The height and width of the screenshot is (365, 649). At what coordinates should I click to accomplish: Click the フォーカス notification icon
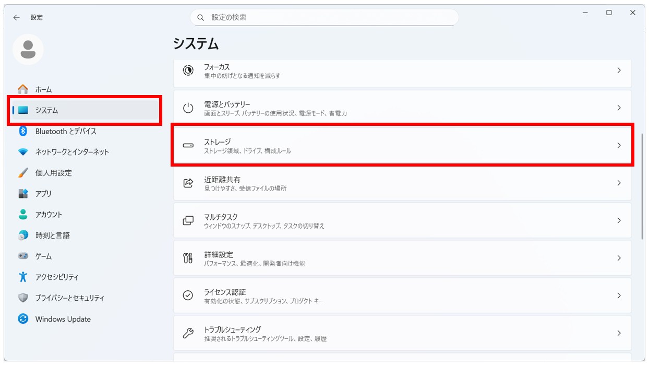(188, 70)
